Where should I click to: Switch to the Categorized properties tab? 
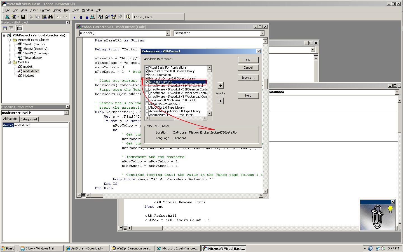(x=29, y=119)
